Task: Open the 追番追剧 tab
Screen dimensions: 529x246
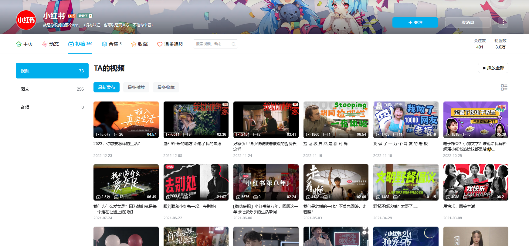Action: (170, 44)
